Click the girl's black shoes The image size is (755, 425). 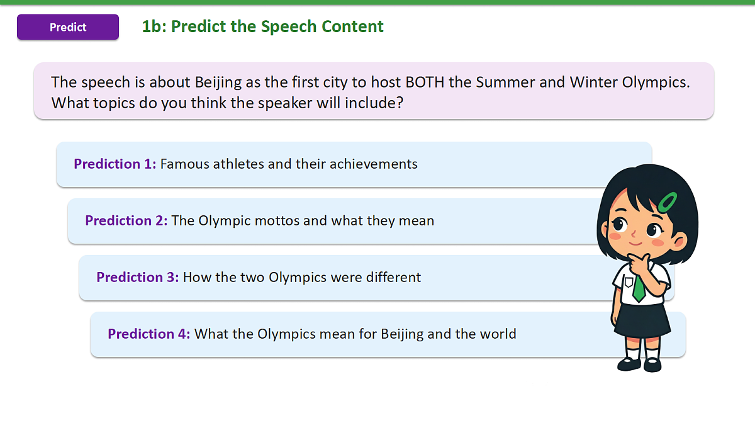(640, 364)
